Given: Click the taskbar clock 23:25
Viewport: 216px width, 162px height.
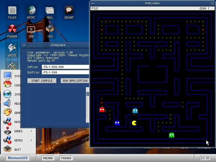Looking at the screenshot, I should 205,158.
